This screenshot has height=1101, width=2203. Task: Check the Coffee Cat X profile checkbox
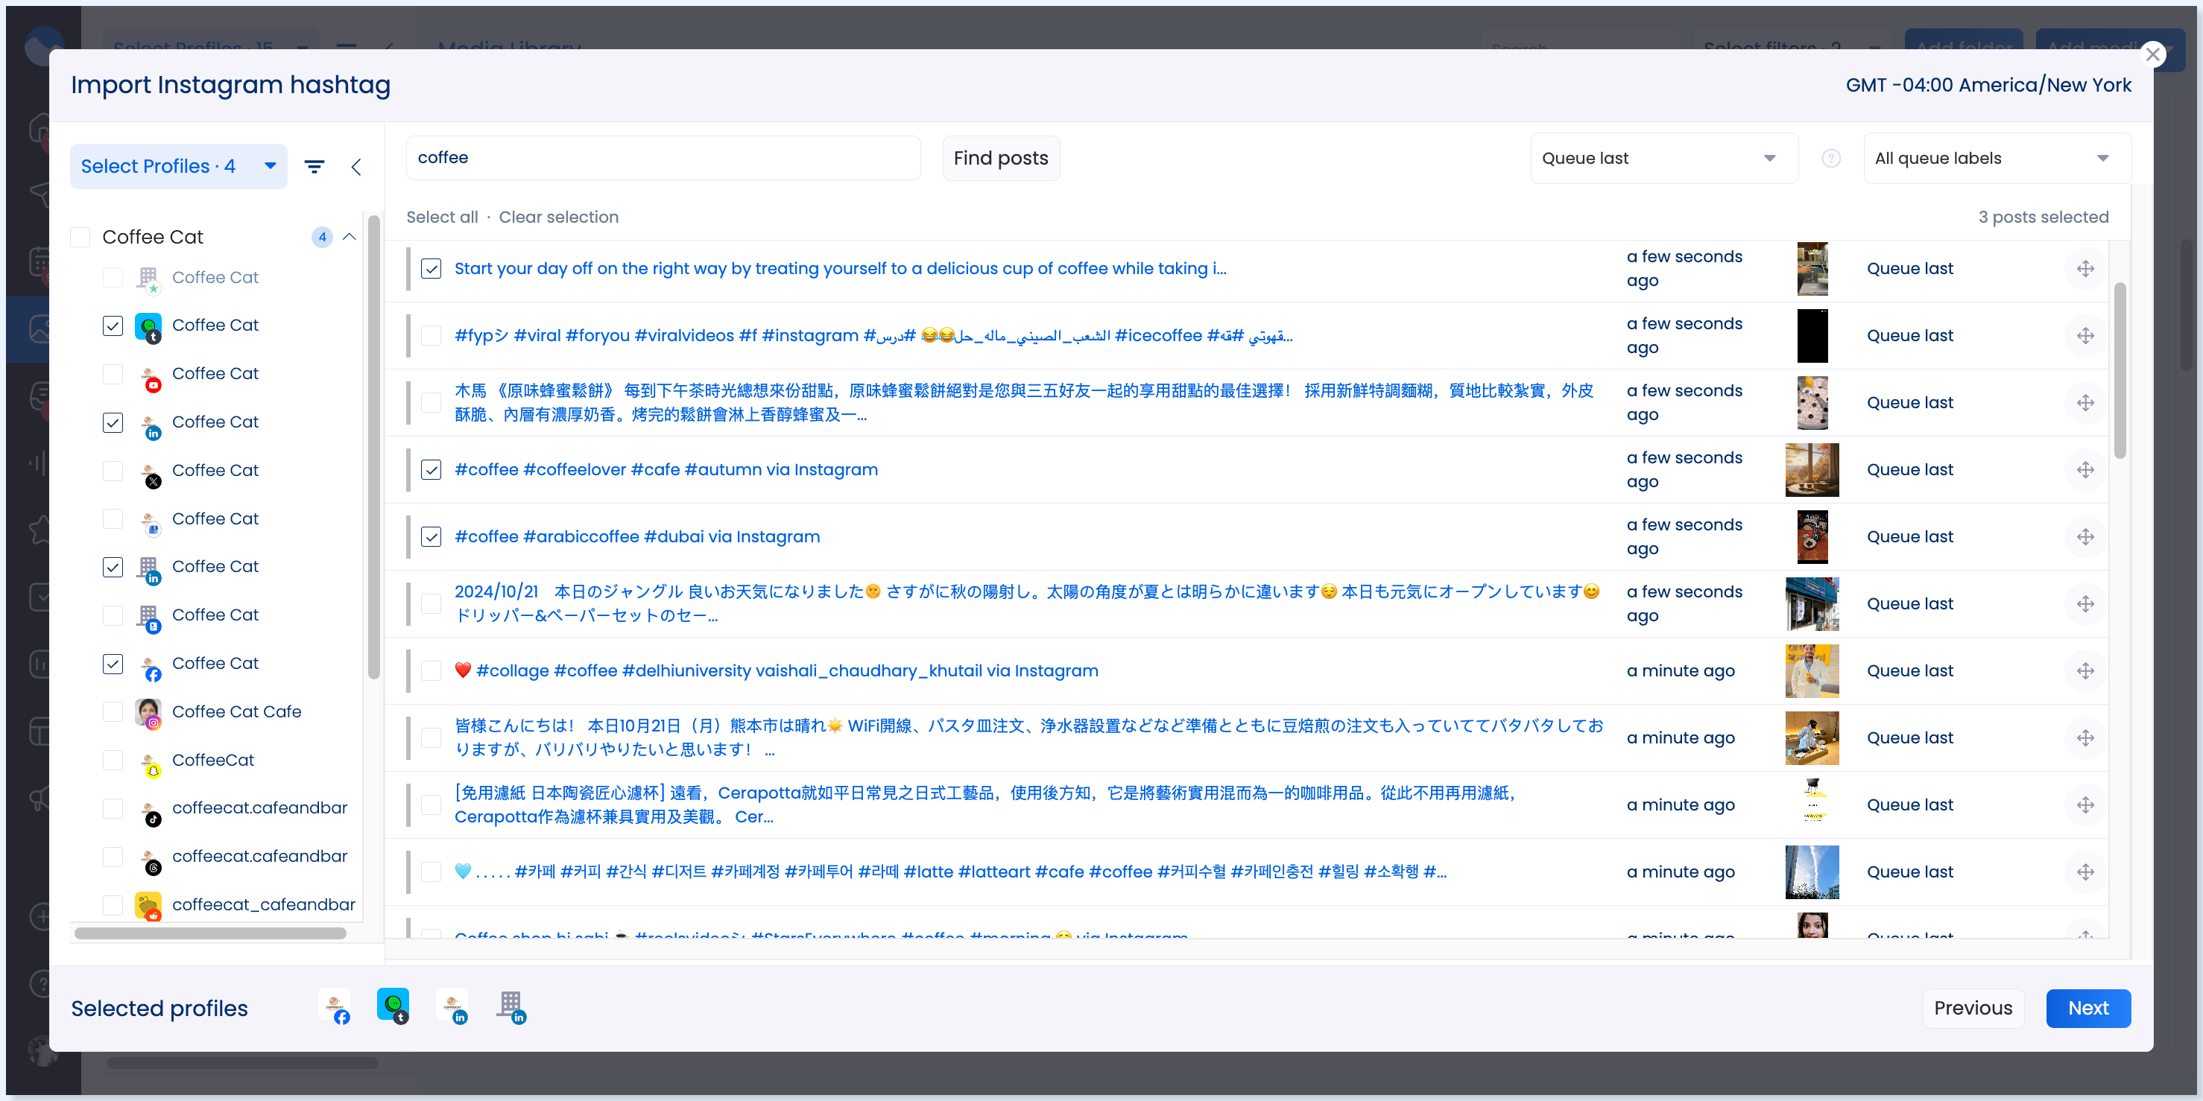click(113, 471)
